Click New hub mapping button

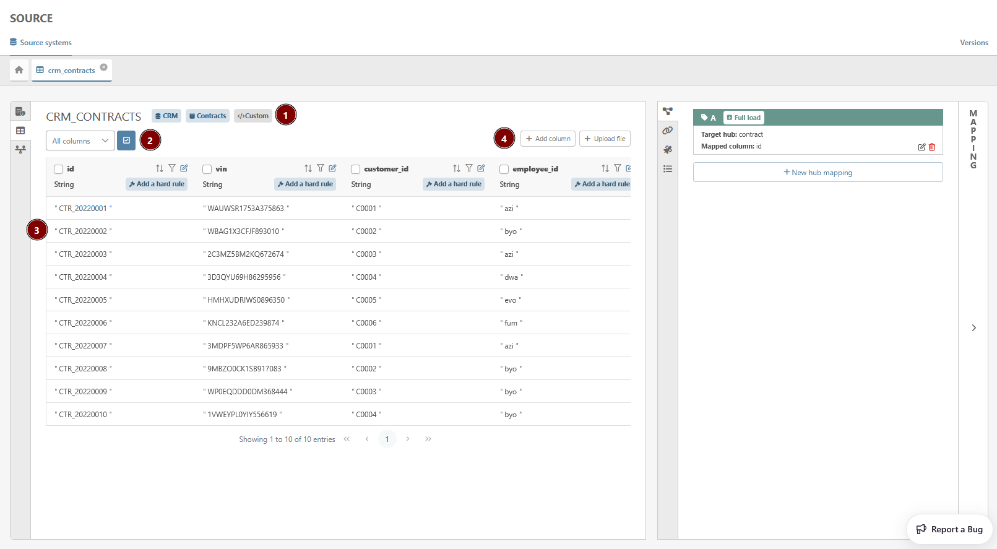818,173
